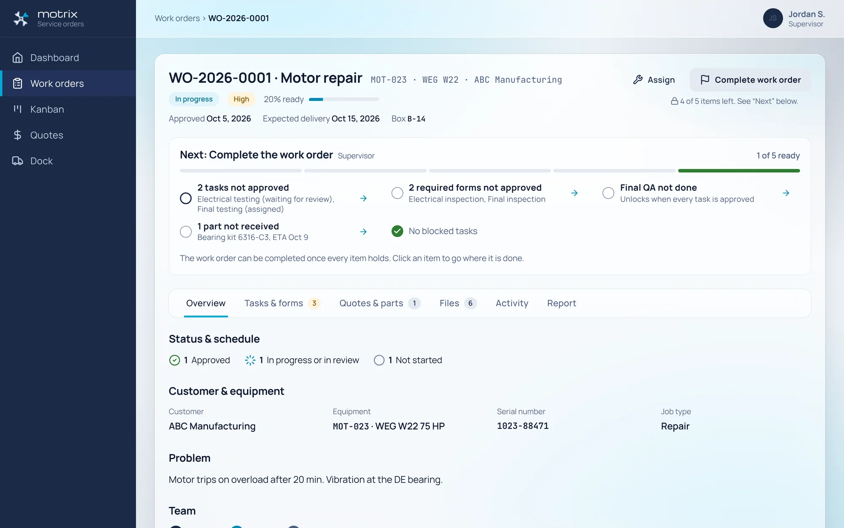
Task: Select the circle next to Final QA not done
Action: (x=608, y=193)
